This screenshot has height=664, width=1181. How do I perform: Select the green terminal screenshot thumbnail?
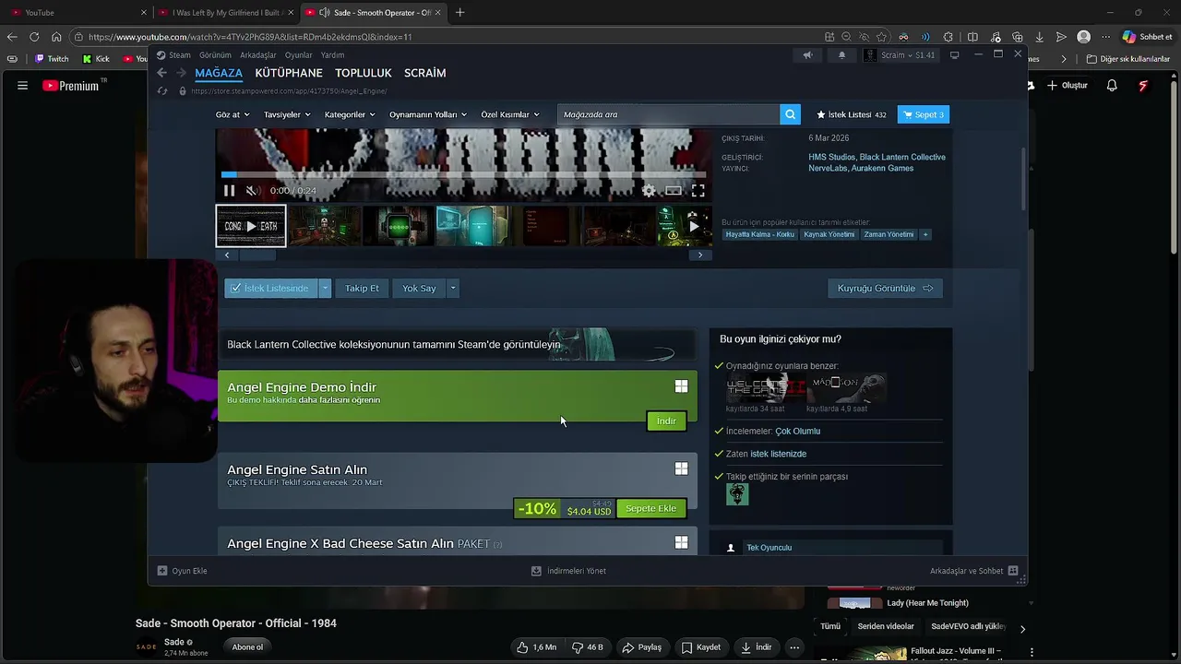pyautogui.click(x=399, y=226)
